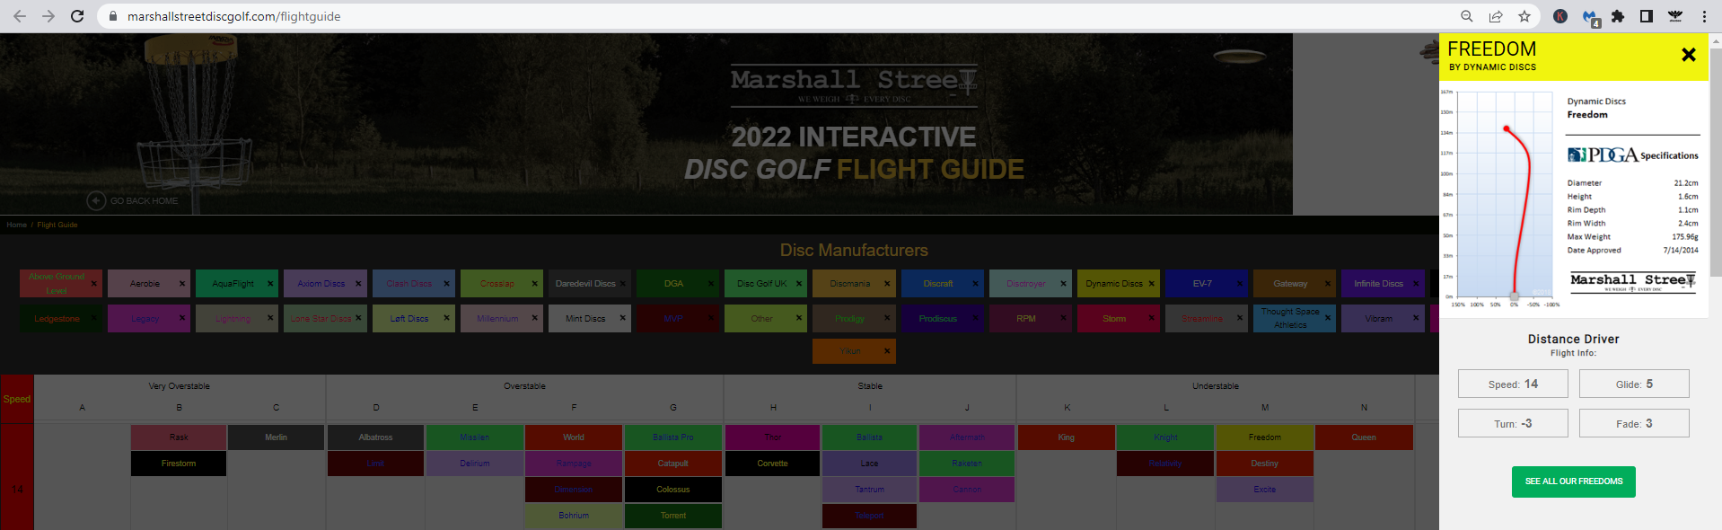Open the Corvette disc cell
Viewport: 1722px width, 530px height.
(772, 464)
